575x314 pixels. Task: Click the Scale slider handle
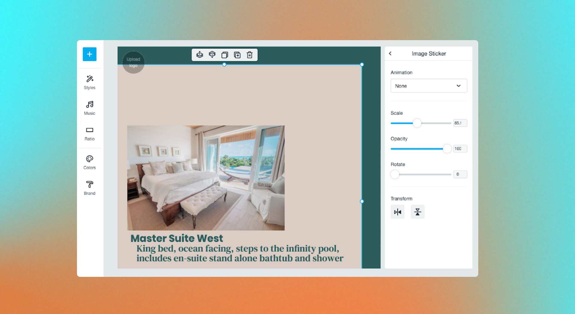tap(417, 123)
